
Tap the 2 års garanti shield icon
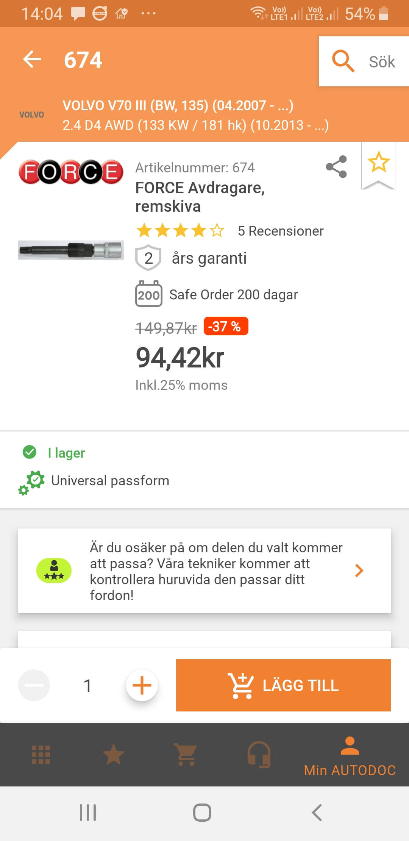(148, 258)
